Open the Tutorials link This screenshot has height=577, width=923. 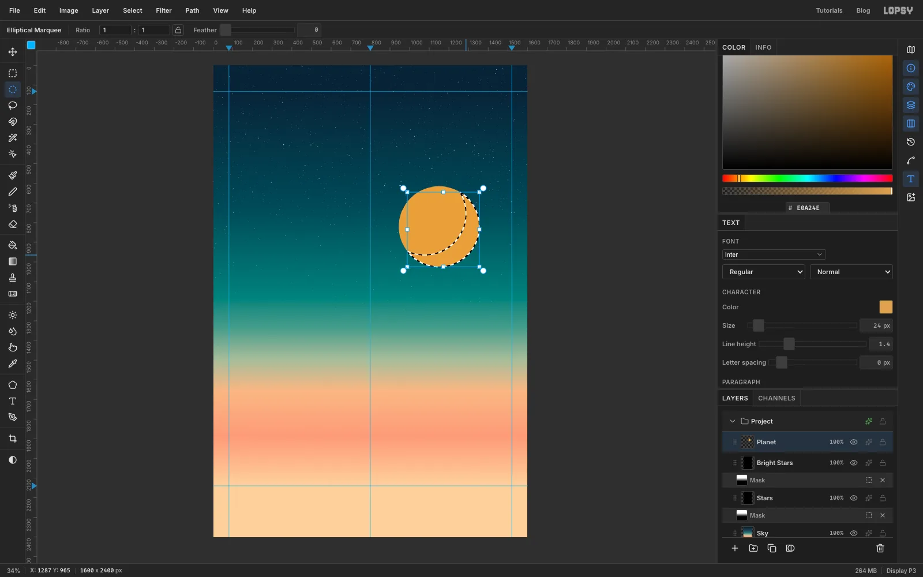tap(829, 10)
